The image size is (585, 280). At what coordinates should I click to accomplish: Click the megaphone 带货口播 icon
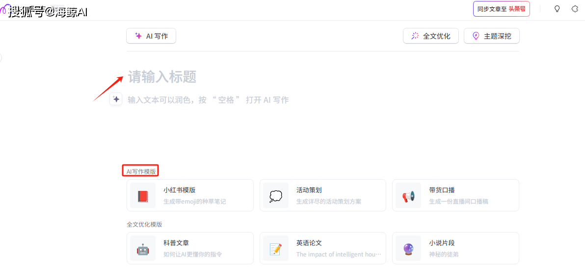pos(408,196)
